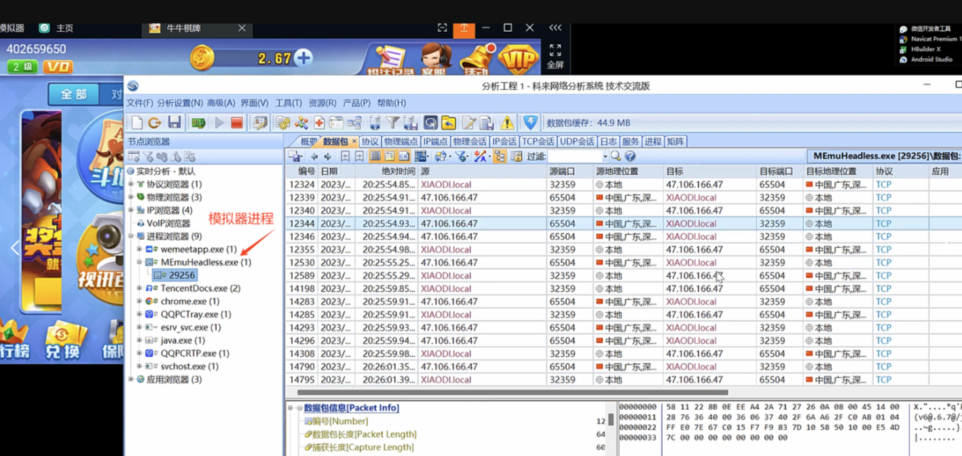The height and width of the screenshot is (456, 962).
Task: Open the ID card profile settings icon
Action: pos(260,123)
